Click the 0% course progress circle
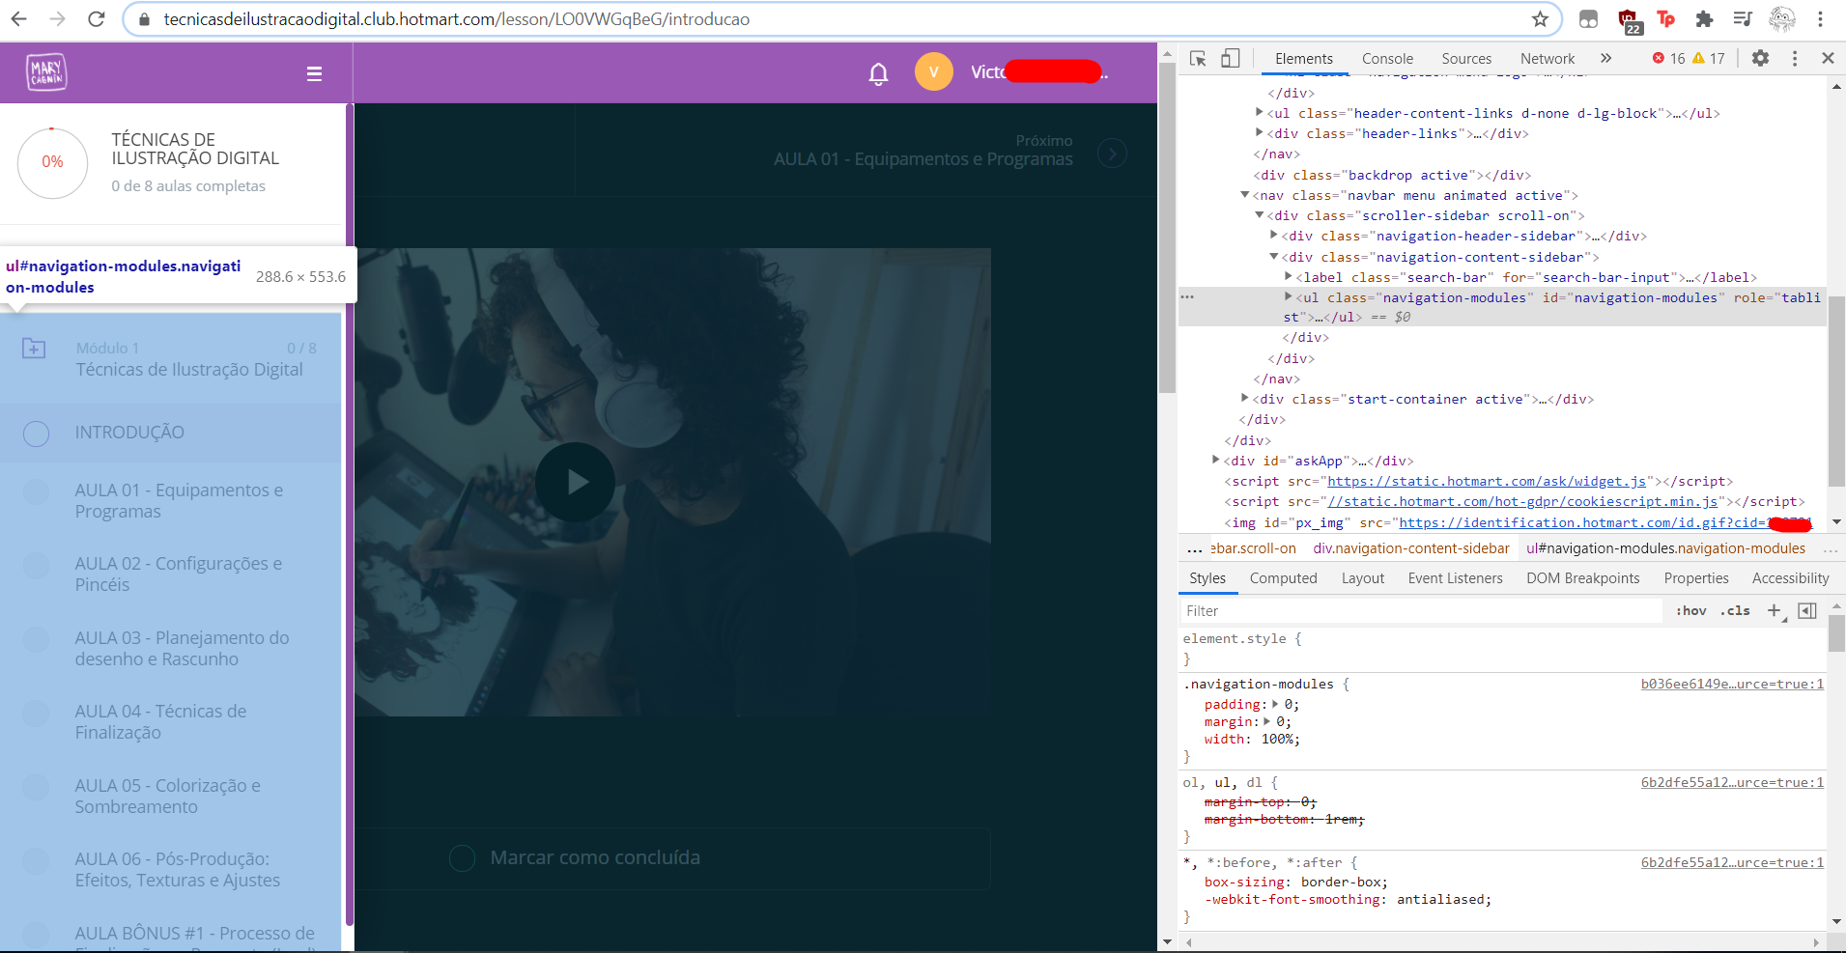This screenshot has width=1846, height=953. coord(52,162)
